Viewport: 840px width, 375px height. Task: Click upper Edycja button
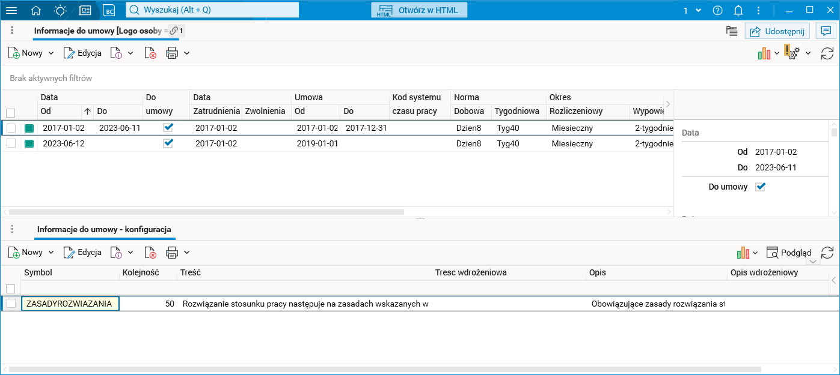click(x=82, y=53)
